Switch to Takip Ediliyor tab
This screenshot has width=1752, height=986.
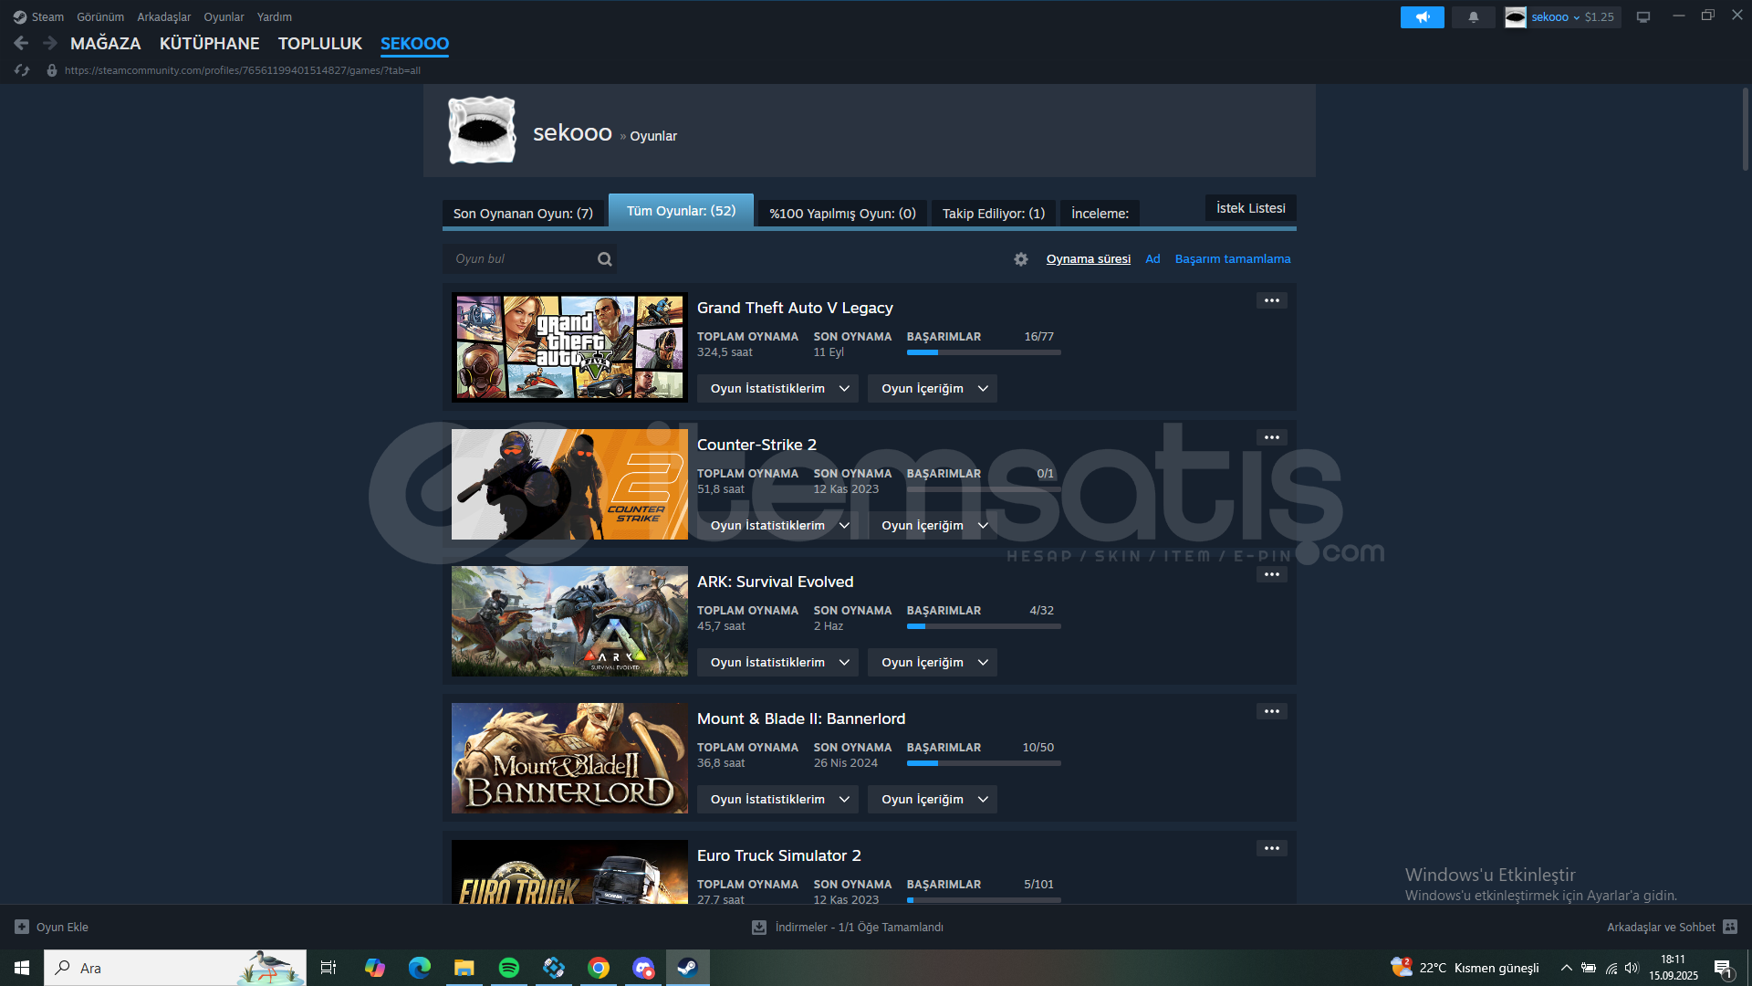tap(994, 214)
